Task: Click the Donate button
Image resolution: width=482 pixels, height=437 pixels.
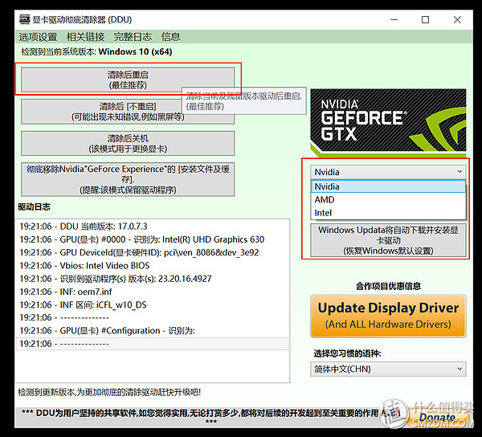Action: coord(438,418)
